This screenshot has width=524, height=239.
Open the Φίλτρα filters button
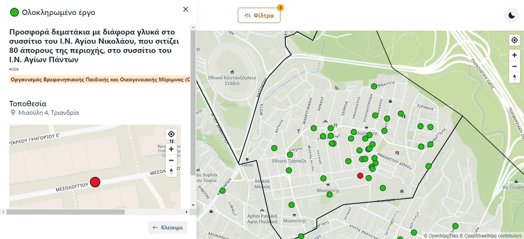(259, 16)
